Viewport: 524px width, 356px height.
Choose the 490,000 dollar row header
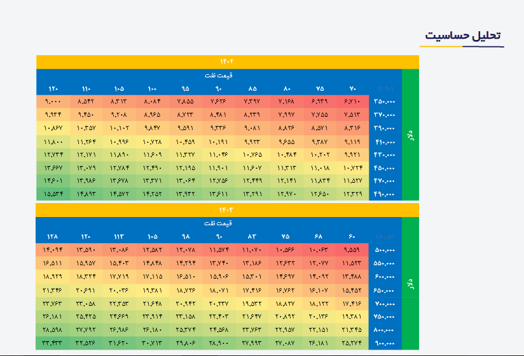coord(385,194)
